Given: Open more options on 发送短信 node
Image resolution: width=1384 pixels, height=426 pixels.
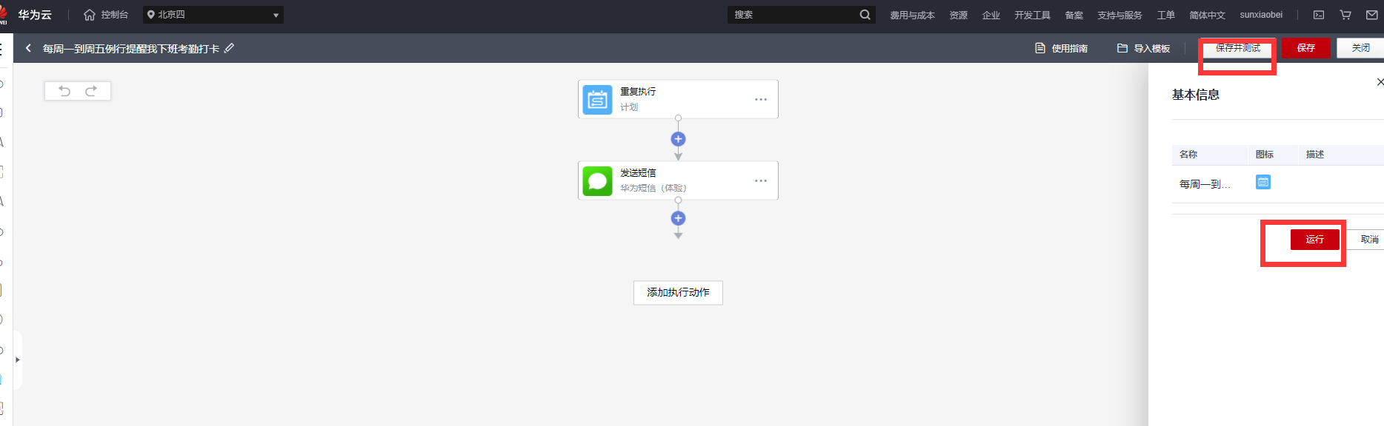Looking at the screenshot, I should [761, 180].
